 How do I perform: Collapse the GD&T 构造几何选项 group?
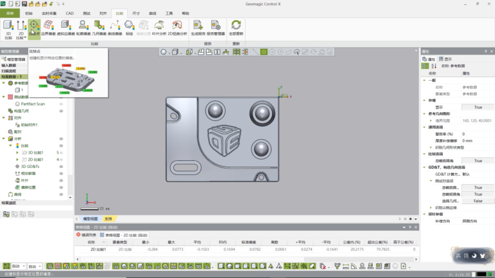[x=424, y=167]
